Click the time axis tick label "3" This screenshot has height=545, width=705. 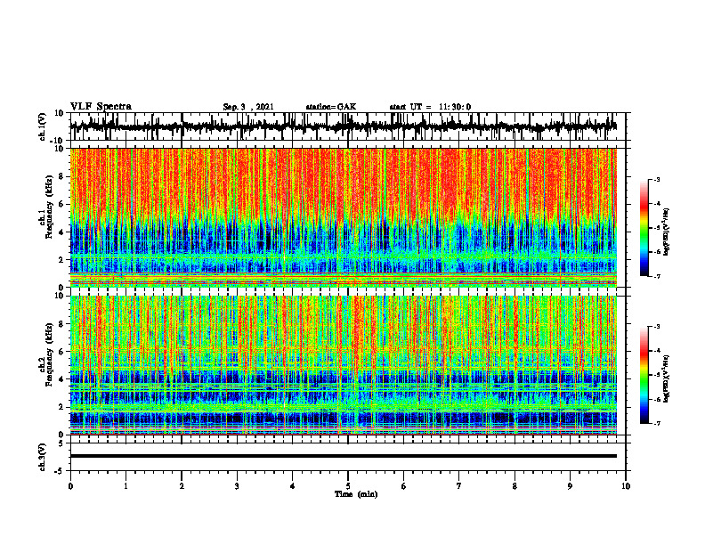pyautogui.click(x=237, y=486)
